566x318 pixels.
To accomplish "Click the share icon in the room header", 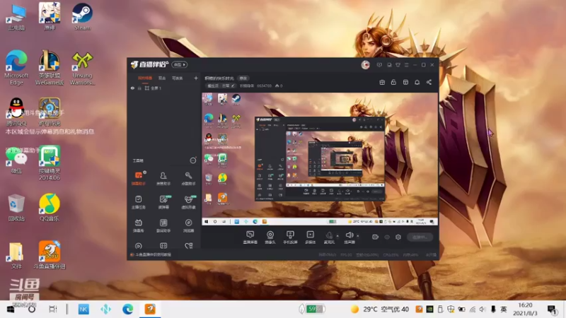I will pyautogui.click(x=429, y=82).
